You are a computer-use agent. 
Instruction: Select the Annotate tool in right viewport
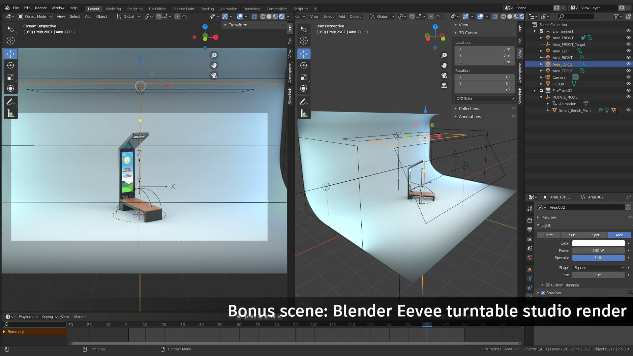click(304, 102)
